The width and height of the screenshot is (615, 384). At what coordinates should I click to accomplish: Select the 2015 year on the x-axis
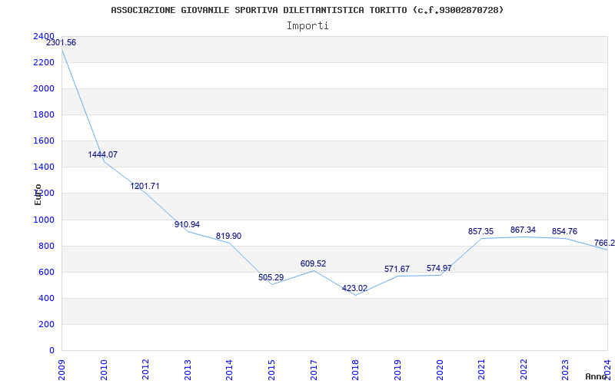click(x=271, y=369)
